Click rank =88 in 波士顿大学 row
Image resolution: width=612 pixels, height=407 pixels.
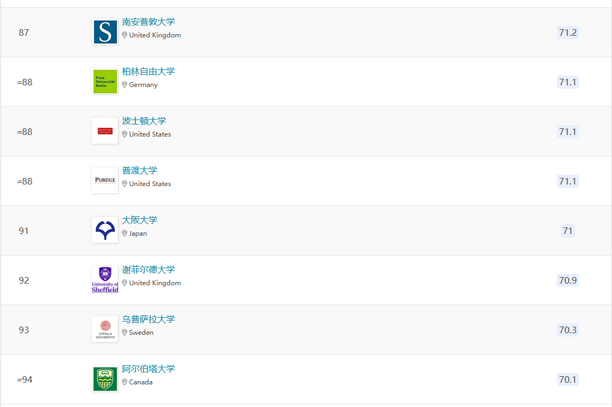coord(25,132)
